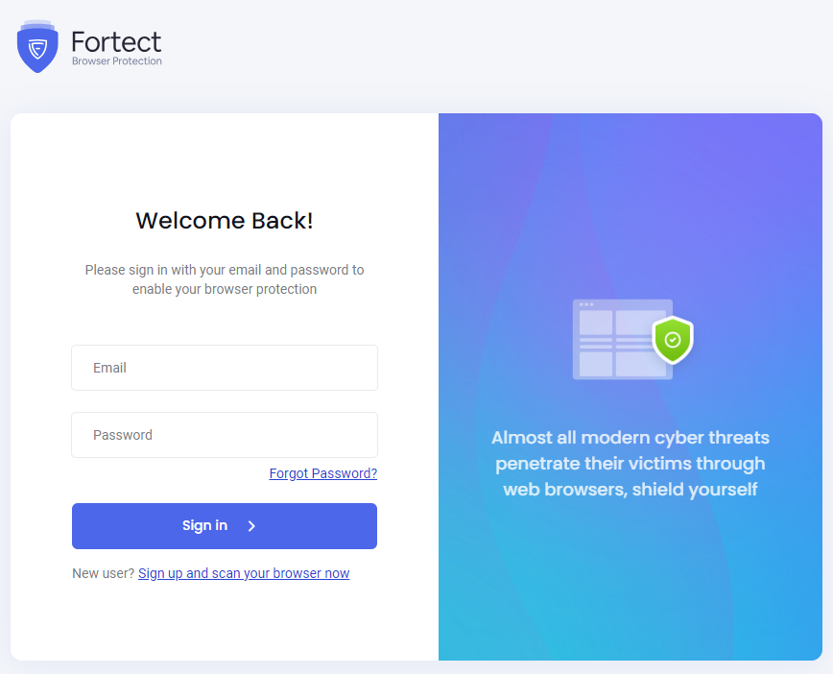Click the cyber threats tagline text
The image size is (833, 674).
[631, 463]
